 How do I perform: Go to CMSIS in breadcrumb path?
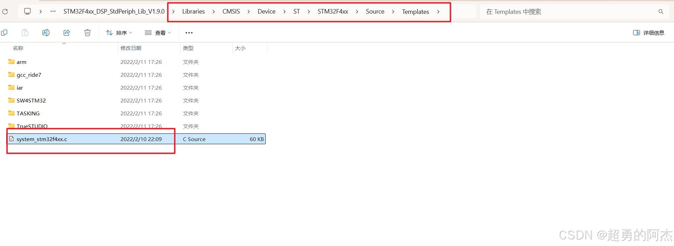231,11
